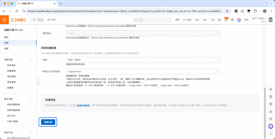Click the page vertical scrollbar

pos(265,112)
